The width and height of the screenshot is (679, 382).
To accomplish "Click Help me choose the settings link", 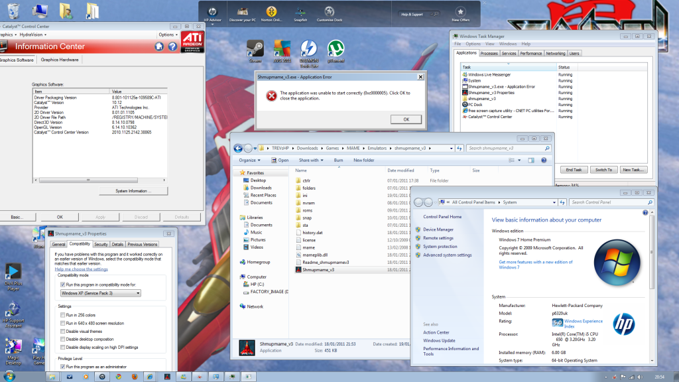I will (x=82, y=269).
